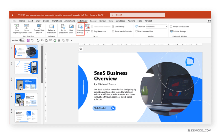Click the record indicator at ribbon right edge
The image size is (220, 136).
209,21
